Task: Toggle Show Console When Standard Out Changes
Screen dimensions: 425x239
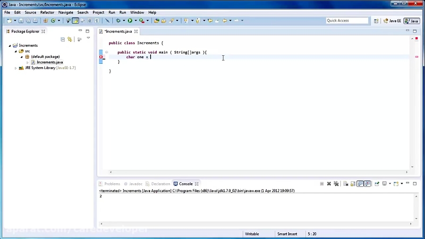Action: pyautogui.click(x=360, y=184)
